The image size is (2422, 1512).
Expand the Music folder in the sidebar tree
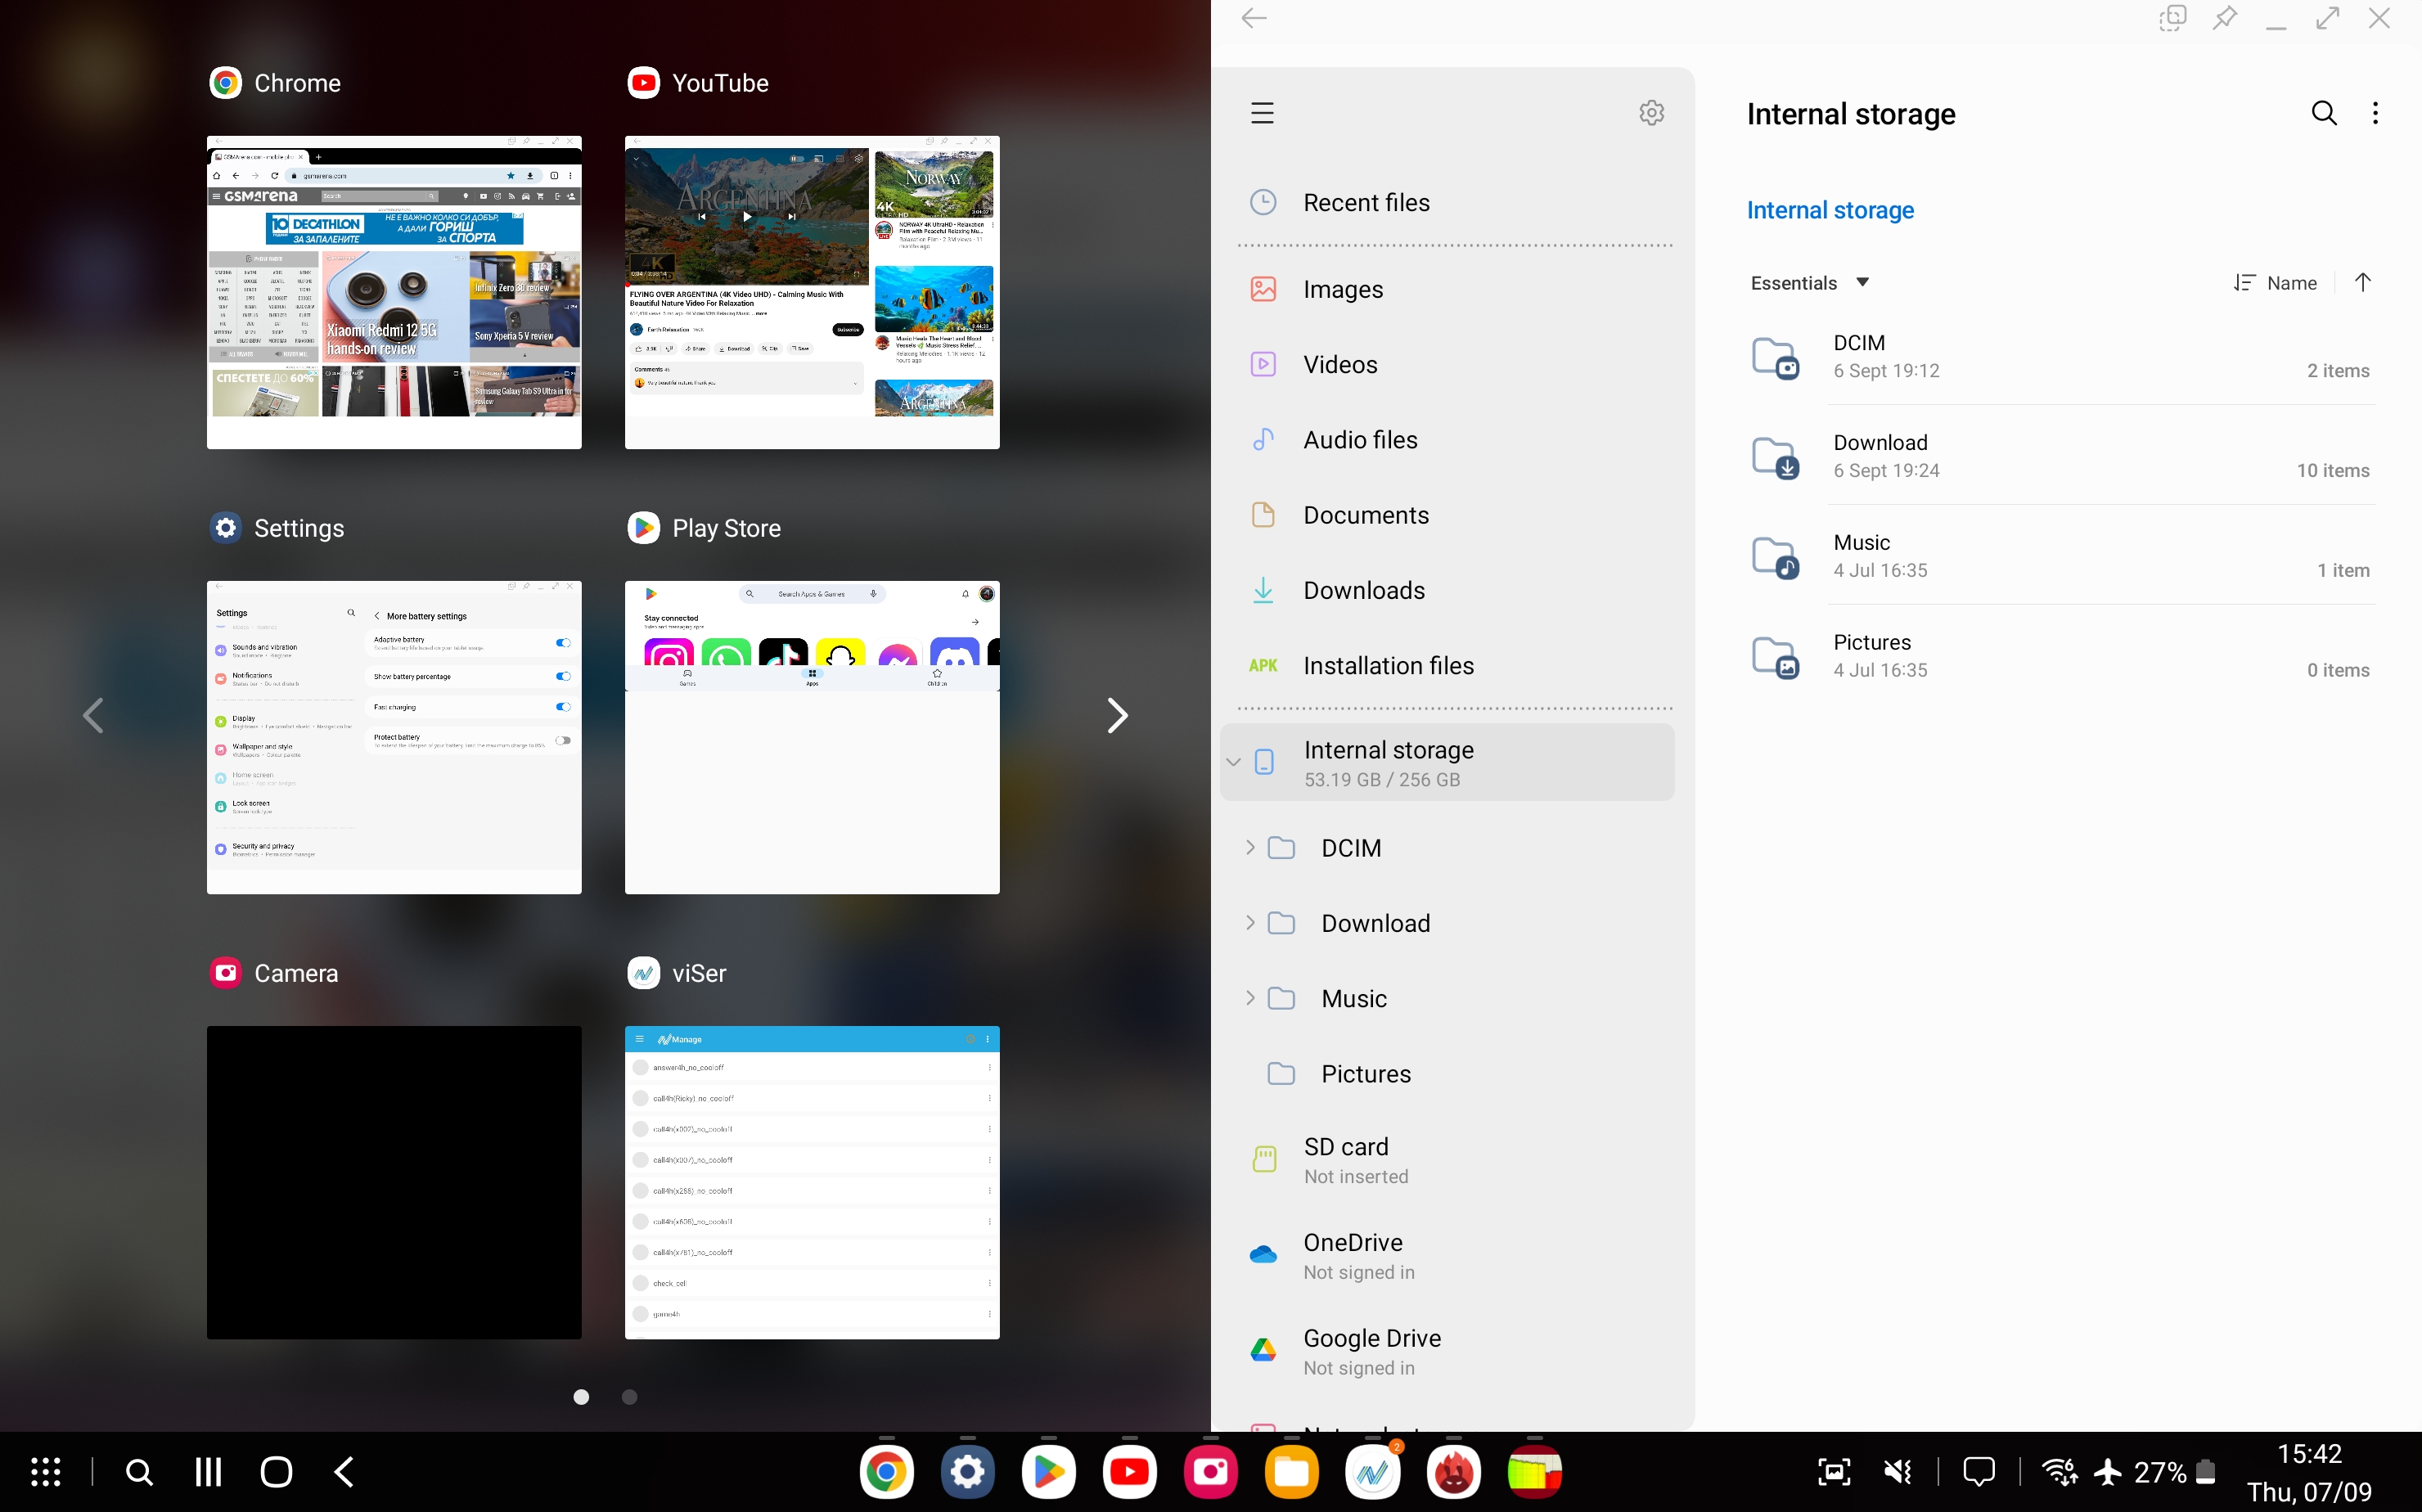1249,997
